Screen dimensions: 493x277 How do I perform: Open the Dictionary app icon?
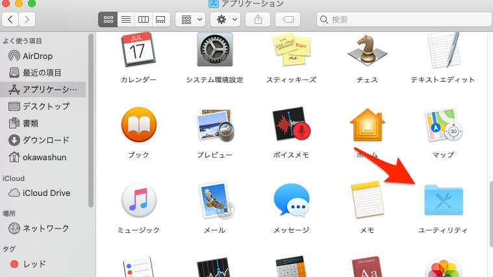[367, 267]
